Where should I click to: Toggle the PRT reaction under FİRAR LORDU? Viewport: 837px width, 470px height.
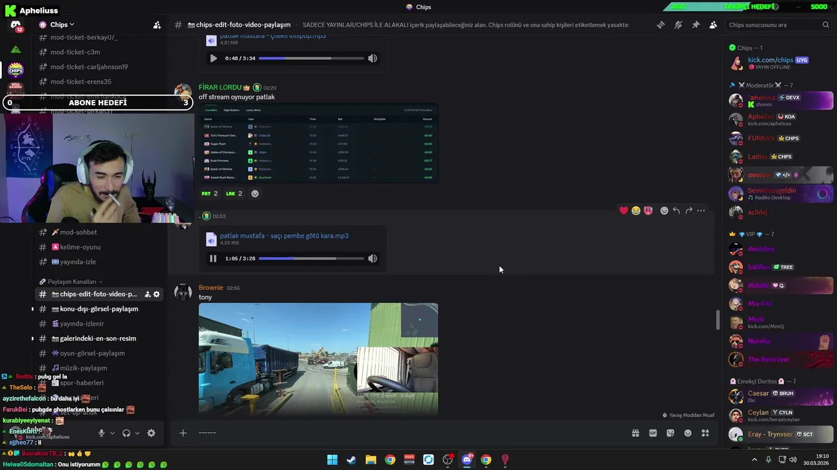[209, 193]
